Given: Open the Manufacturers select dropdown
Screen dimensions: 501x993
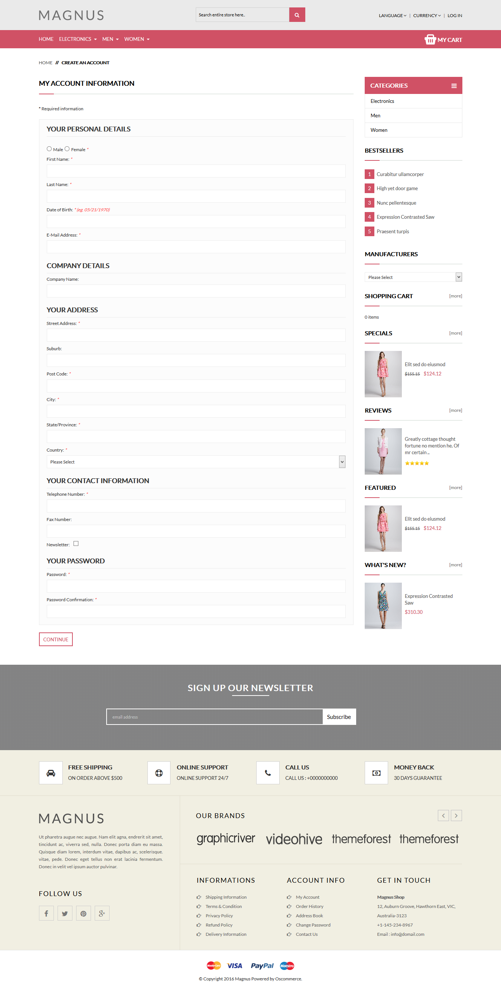Looking at the screenshot, I should [413, 277].
